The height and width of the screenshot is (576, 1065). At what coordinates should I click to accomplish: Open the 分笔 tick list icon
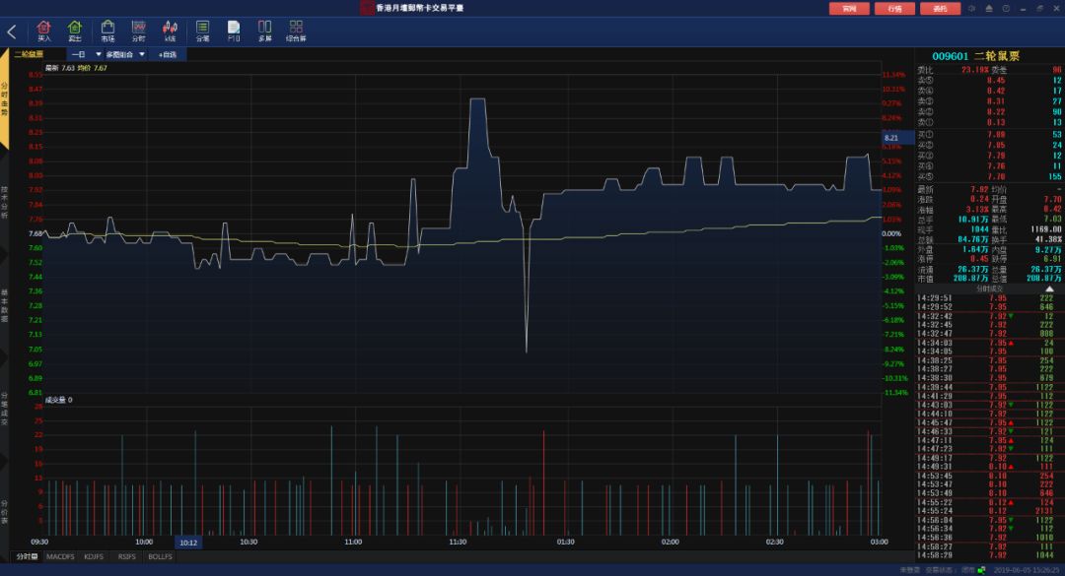(x=202, y=32)
